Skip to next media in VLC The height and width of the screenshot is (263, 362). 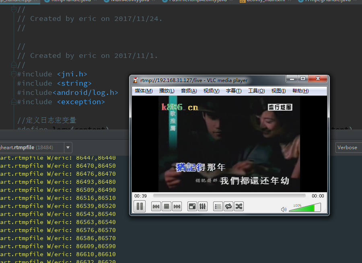click(177, 206)
